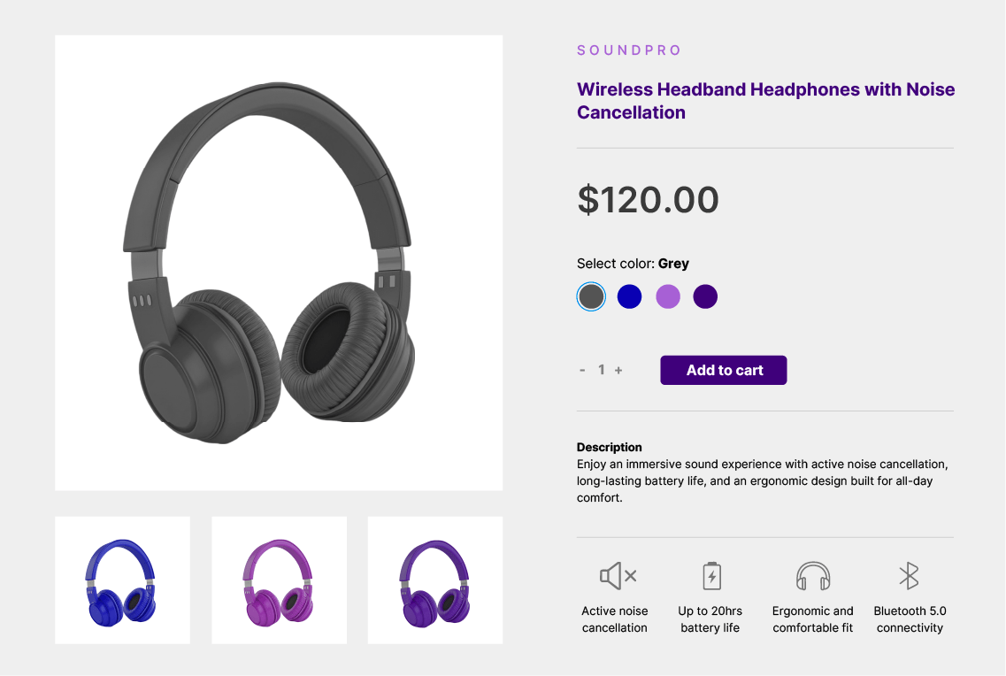Click the SOUNDPRO brand link
This screenshot has width=1006, height=676.
click(629, 50)
